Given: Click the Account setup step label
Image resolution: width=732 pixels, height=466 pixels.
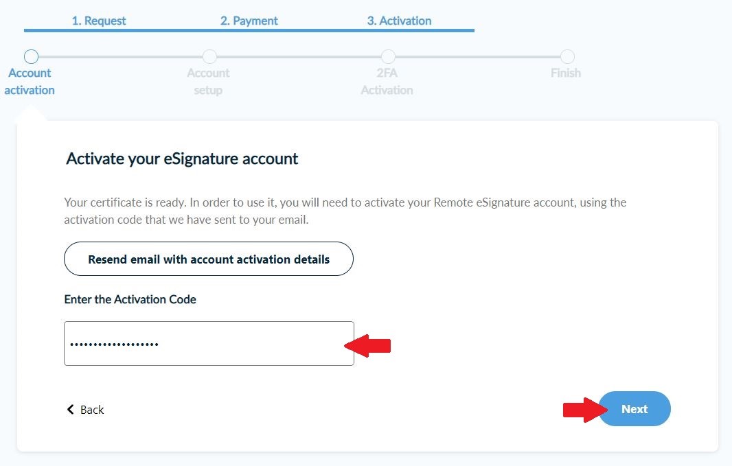Looking at the screenshot, I should point(208,81).
